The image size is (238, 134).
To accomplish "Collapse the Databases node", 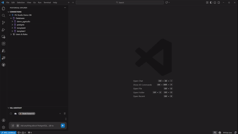I will tap(11, 18).
